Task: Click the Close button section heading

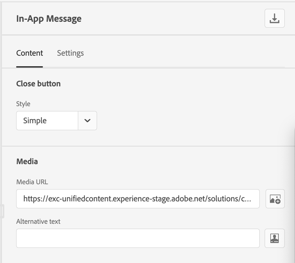Action: click(38, 84)
